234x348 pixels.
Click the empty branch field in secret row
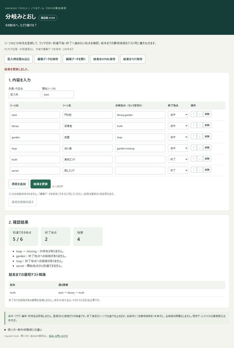click(140, 171)
